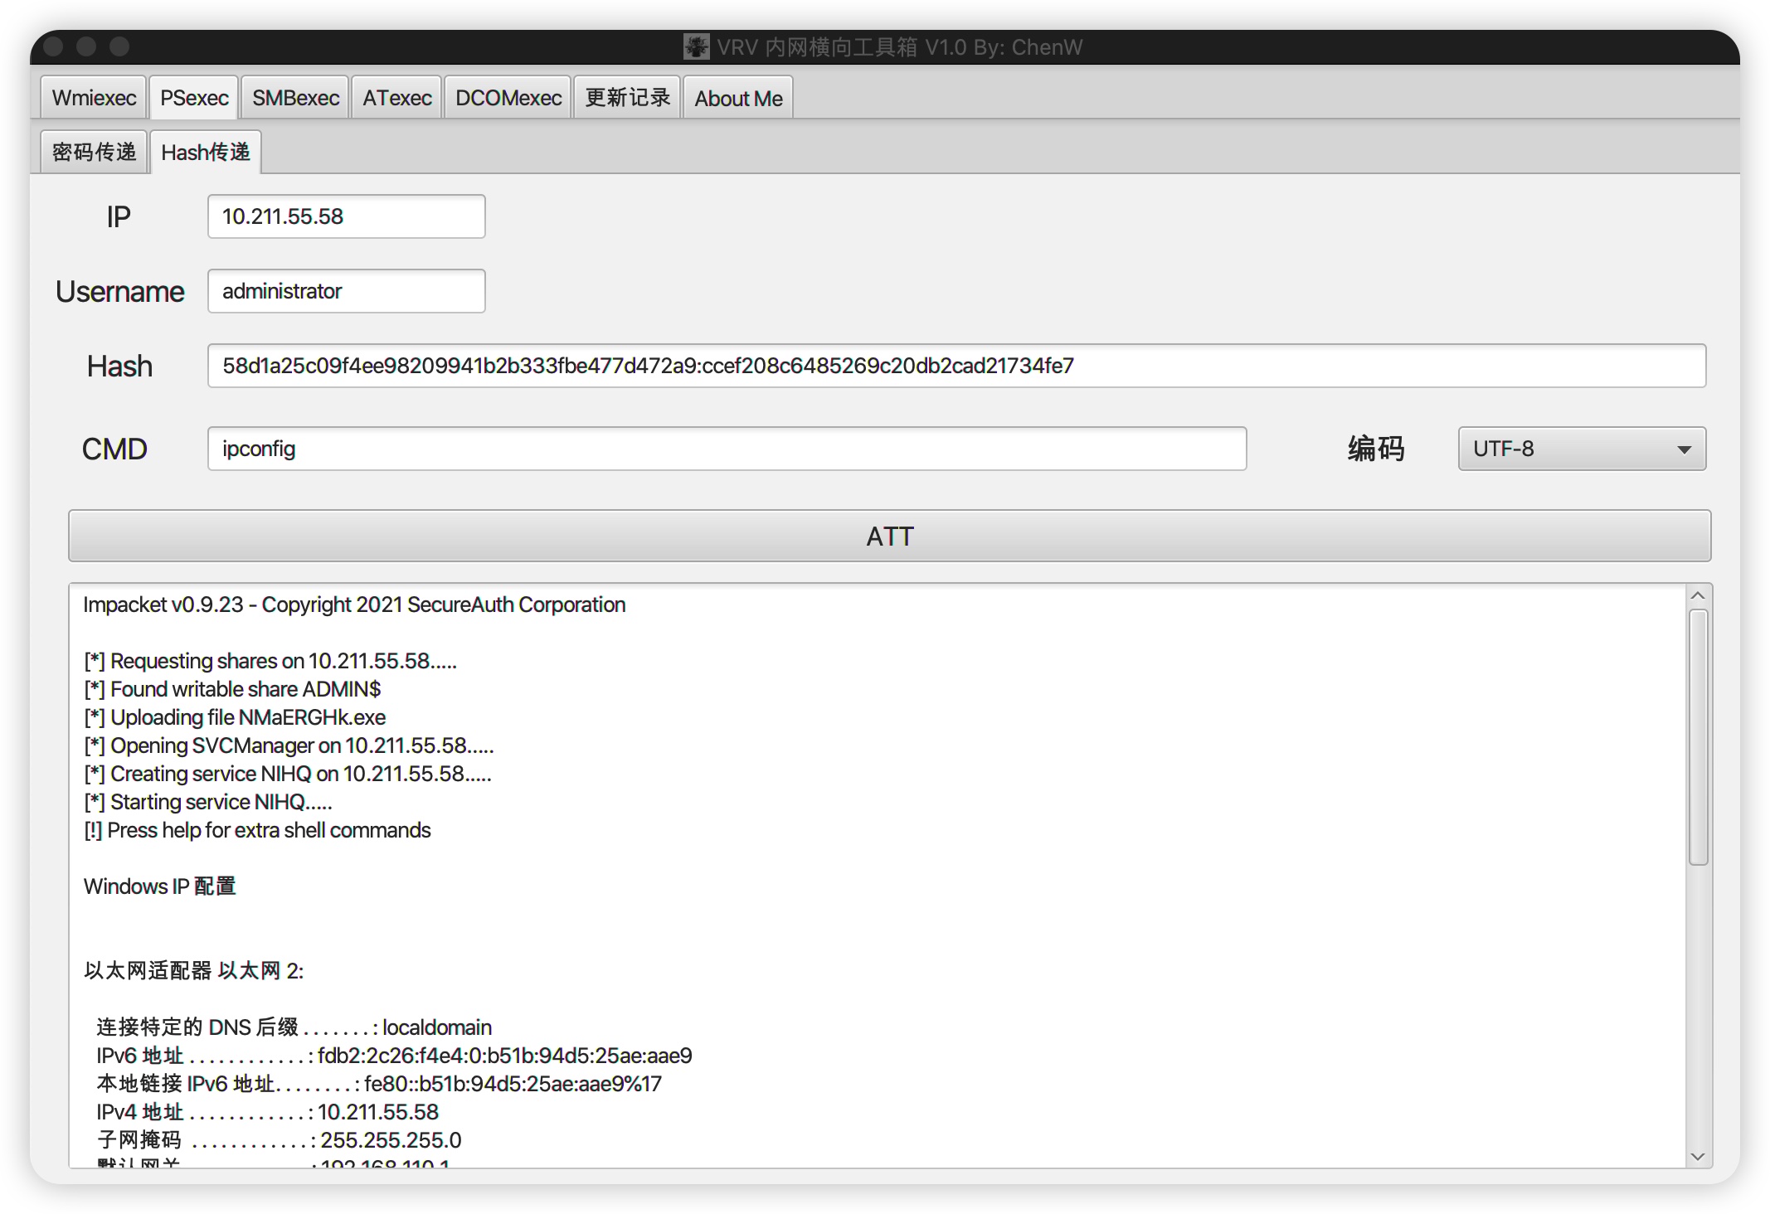Image resolution: width=1770 pixels, height=1214 pixels.
Task: Click into the IP address field
Action: tap(346, 216)
